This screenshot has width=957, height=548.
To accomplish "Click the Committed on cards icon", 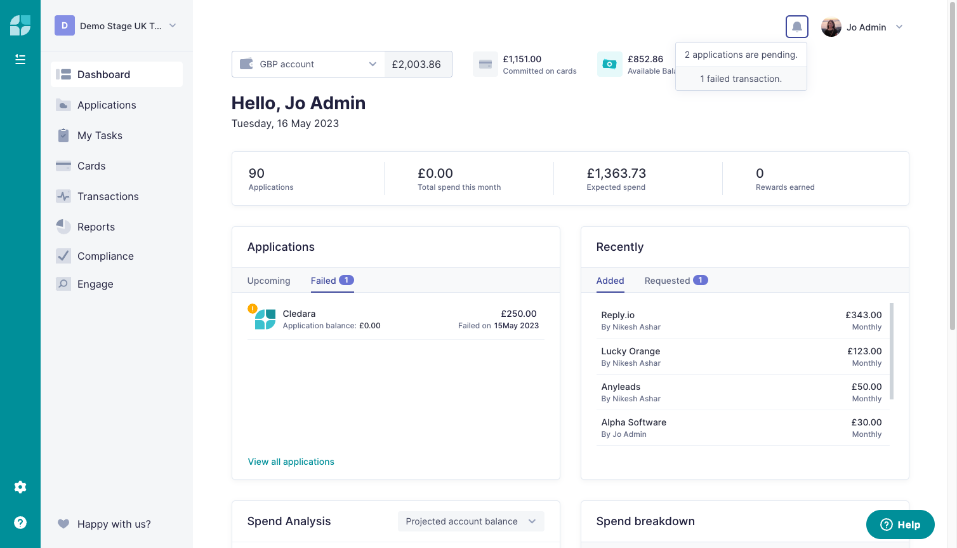I will (x=485, y=64).
